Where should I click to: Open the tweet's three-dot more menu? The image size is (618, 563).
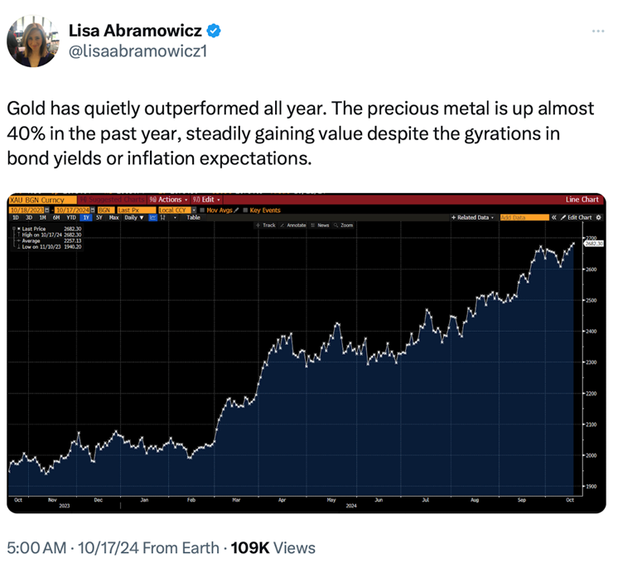(x=598, y=32)
